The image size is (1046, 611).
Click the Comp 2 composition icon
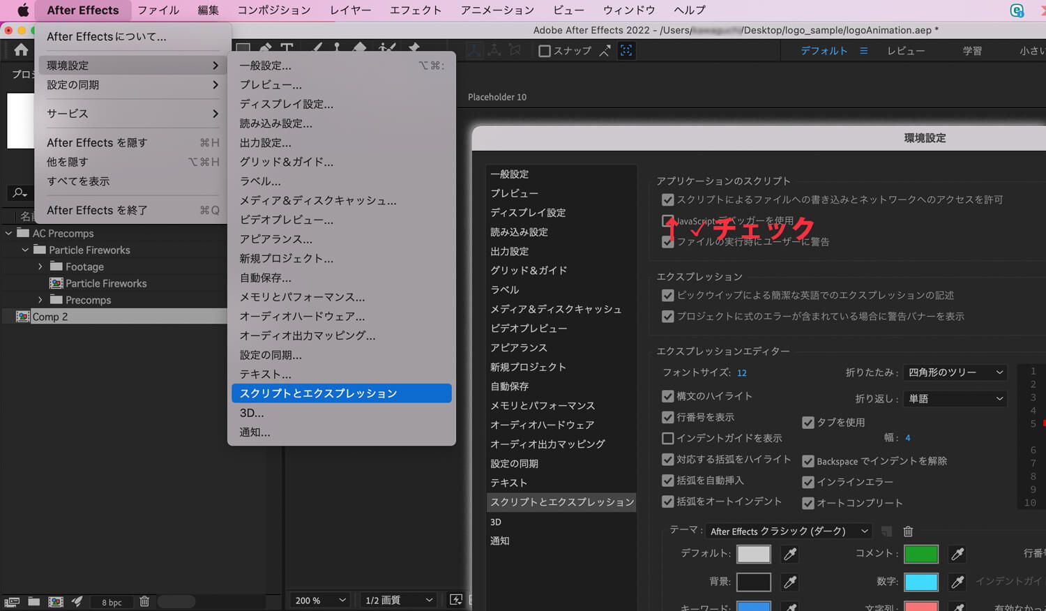(x=23, y=317)
